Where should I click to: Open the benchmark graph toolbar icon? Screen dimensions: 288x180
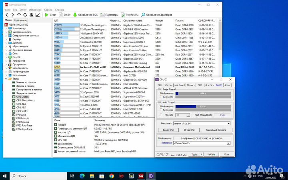click(38, 15)
